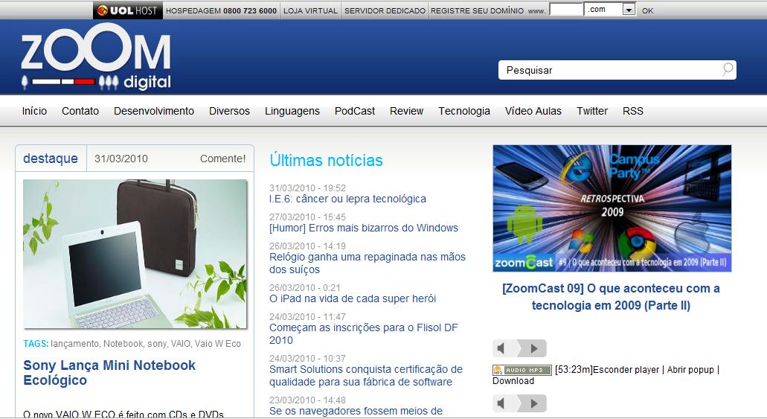Open the [ZoomCast 09] episode title link
The image size is (767, 419).
point(611,297)
